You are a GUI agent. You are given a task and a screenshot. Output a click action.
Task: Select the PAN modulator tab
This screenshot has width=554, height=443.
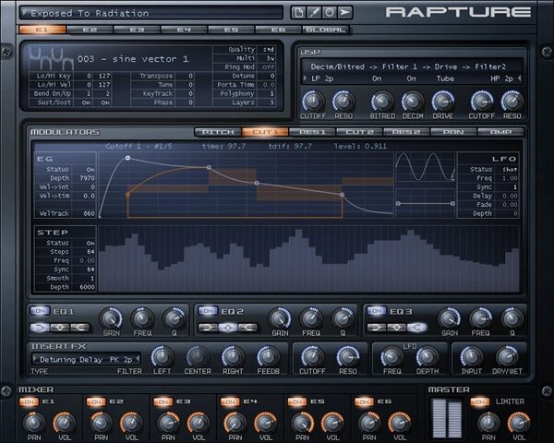(453, 132)
